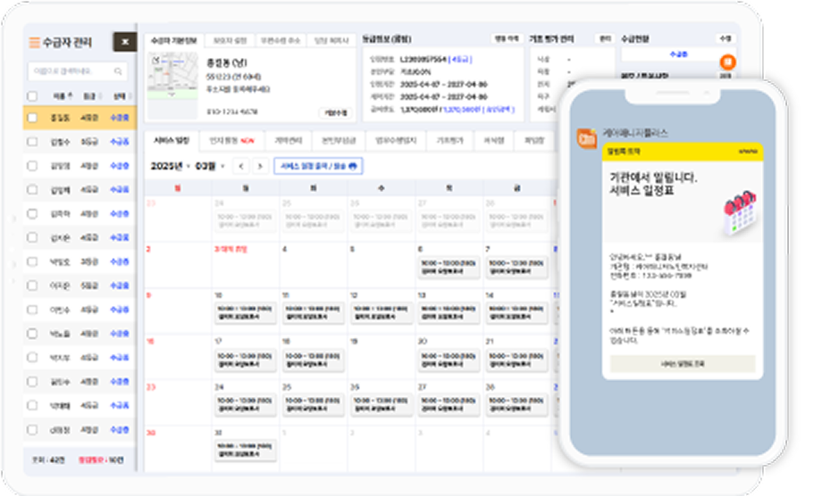Go to next month with right arrow
Viewport: 822px width, 496px height.
point(259,166)
